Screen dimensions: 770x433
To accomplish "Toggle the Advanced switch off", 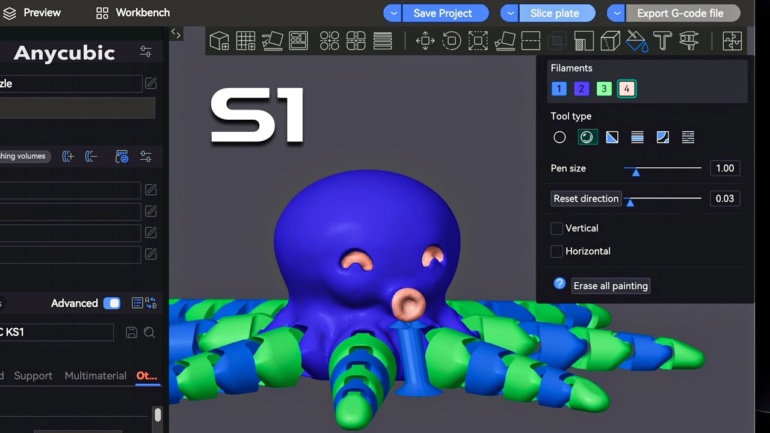I will (112, 303).
